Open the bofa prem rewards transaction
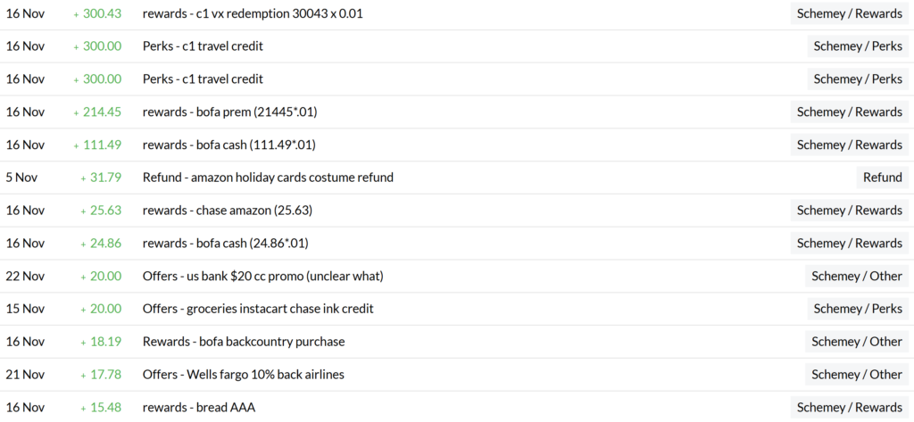Image resolution: width=914 pixels, height=422 pixels. pyautogui.click(x=230, y=112)
